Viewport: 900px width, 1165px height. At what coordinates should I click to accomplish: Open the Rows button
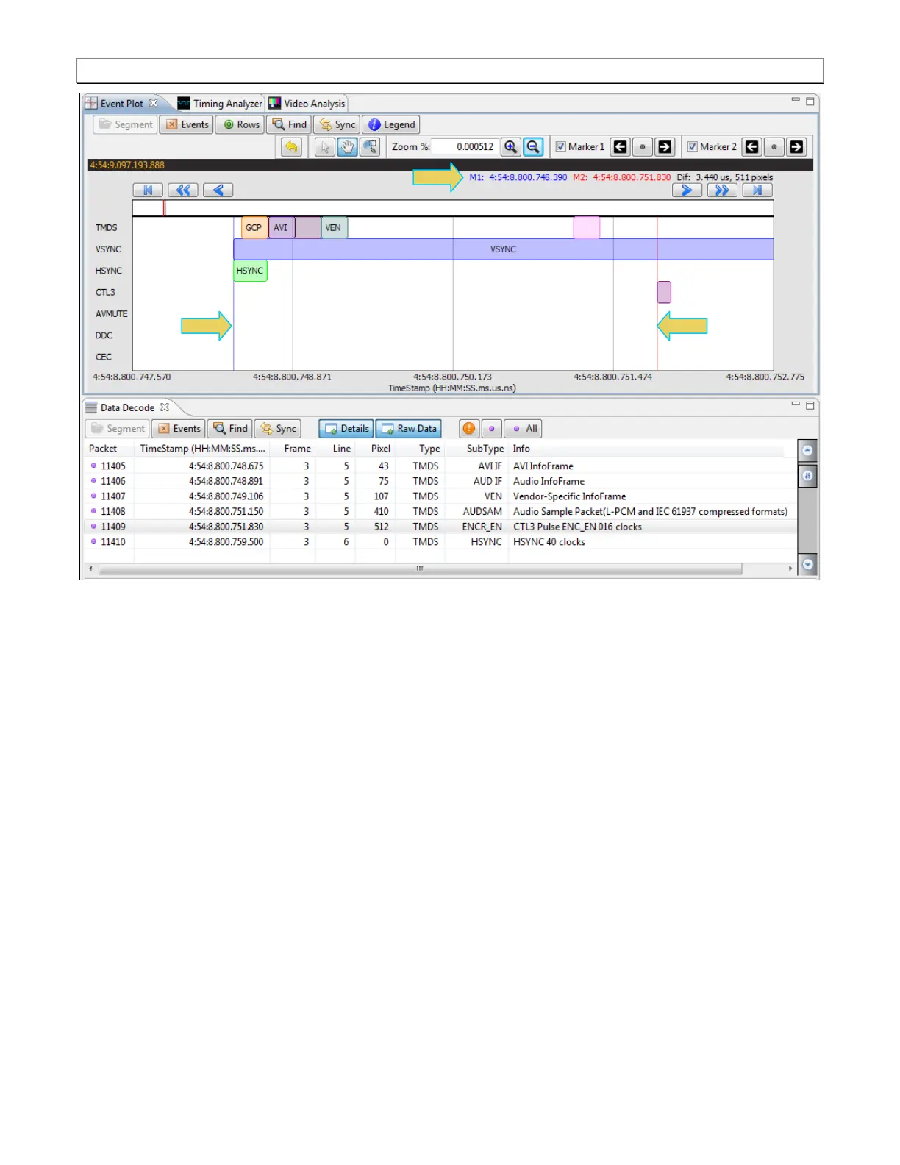[x=241, y=125]
